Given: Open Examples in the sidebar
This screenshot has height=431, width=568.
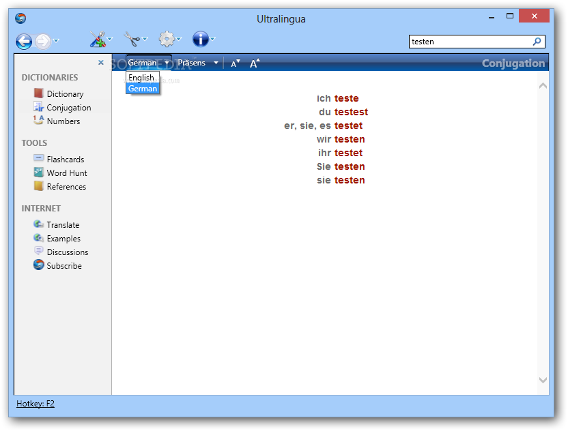Looking at the screenshot, I should [x=63, y=239].
